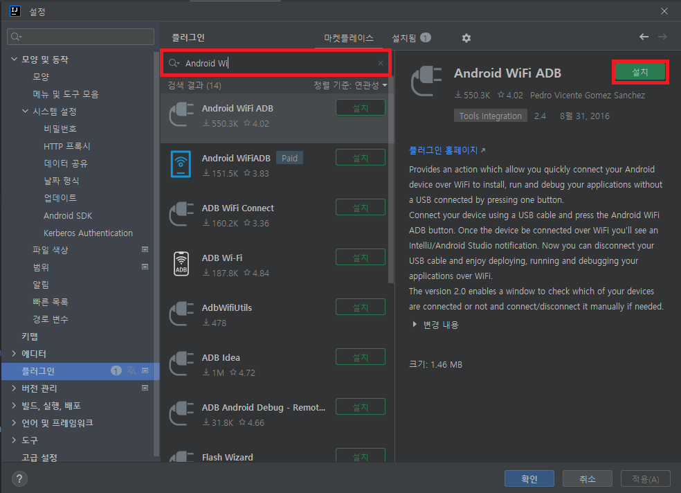Click the plugin list scrollbar
This screenshot has height=493, width=681.
pos(391,180)
